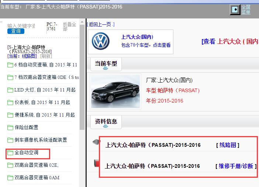
Task: Open the [维修手册/诊断] repair manual link
Action: pyautogui.click(x=236, y=166)
